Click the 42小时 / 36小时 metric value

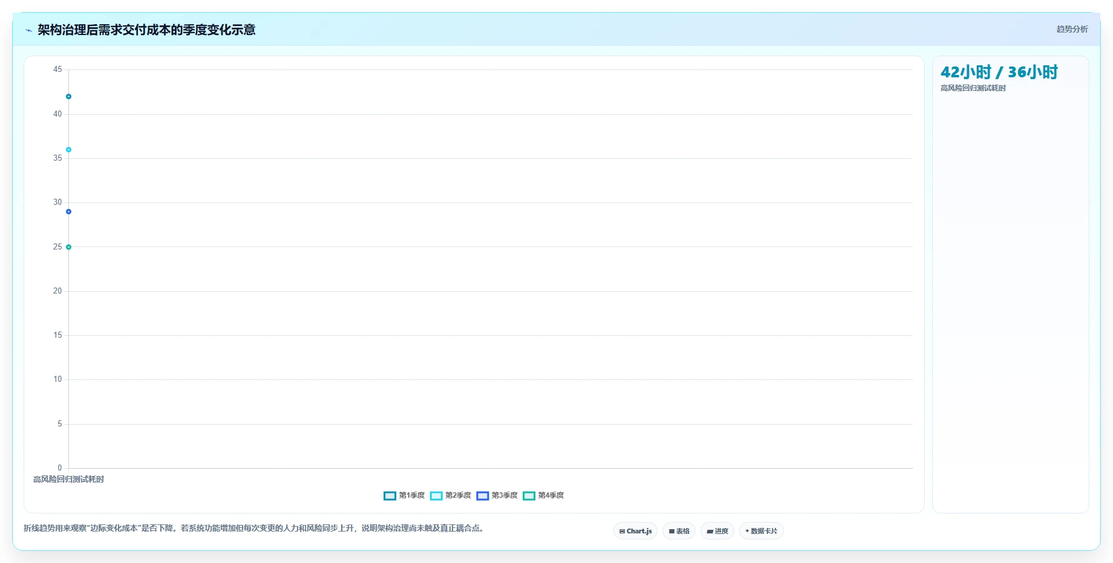point(999,72)
